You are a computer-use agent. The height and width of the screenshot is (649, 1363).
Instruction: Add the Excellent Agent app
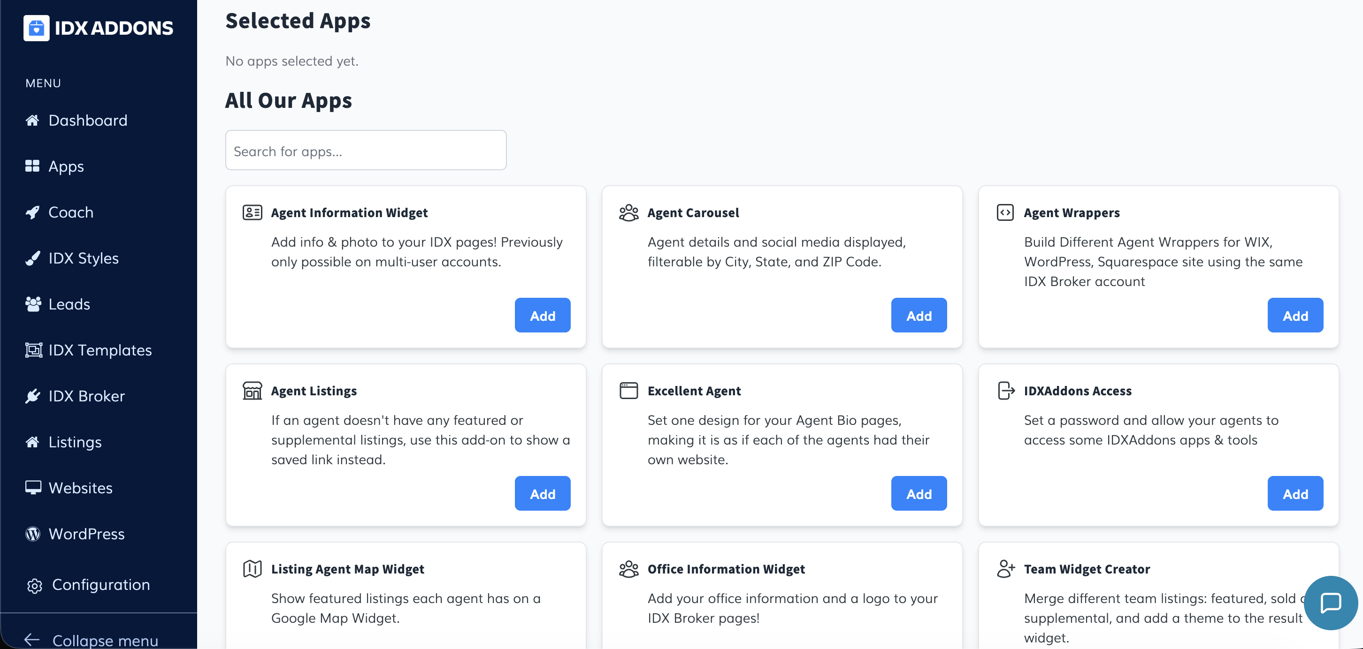[919, 494]
